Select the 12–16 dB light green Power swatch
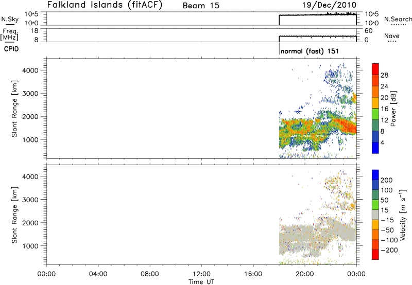The image size is (412, 285). (375, 114)
